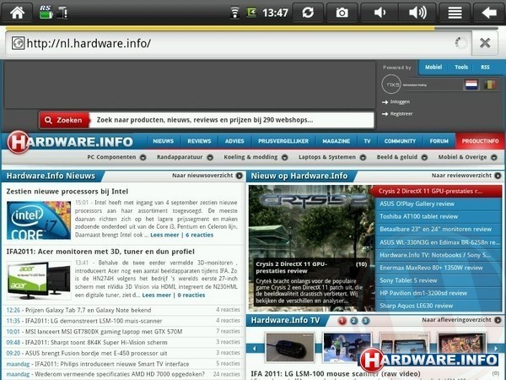Lower volume with the small speaker icon
This screenshot has height=380, width=506.
pyautogui.click(x=379, y=13)
